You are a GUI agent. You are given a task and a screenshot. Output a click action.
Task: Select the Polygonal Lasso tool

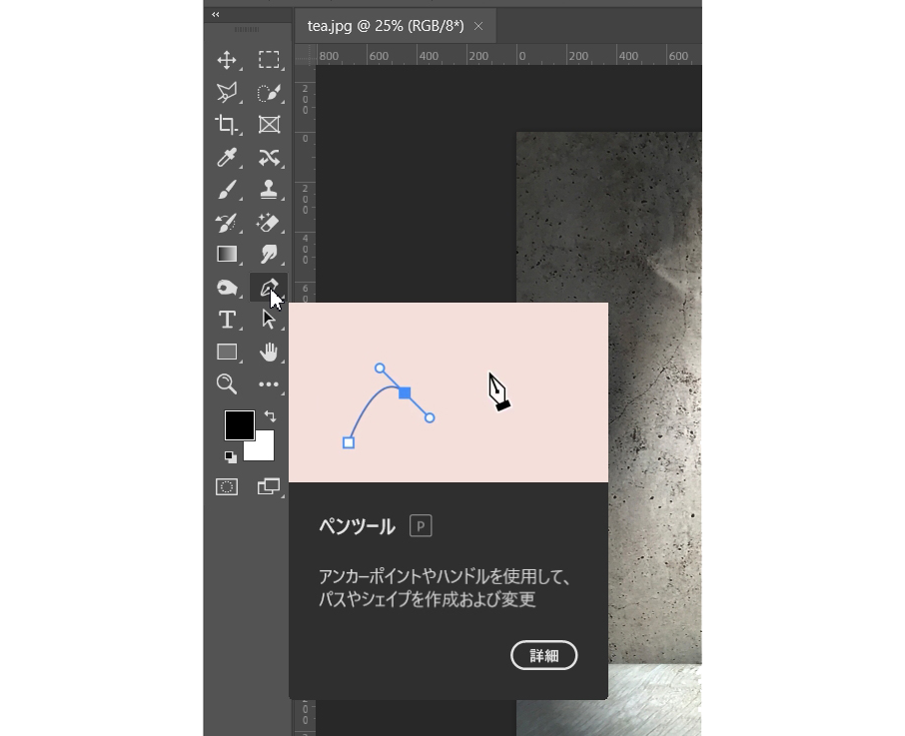[x=227, y=92]
